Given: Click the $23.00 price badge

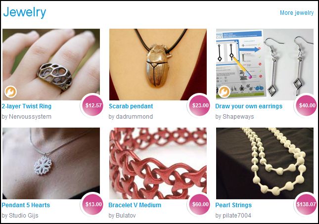Looking at the screenshot, I should (200, 105).
